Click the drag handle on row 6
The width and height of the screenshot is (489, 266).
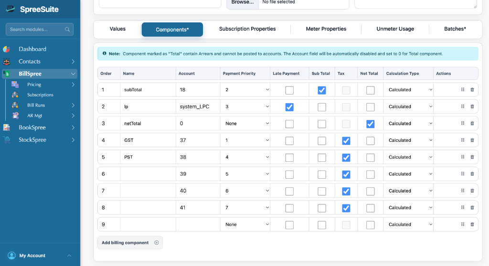463,174
